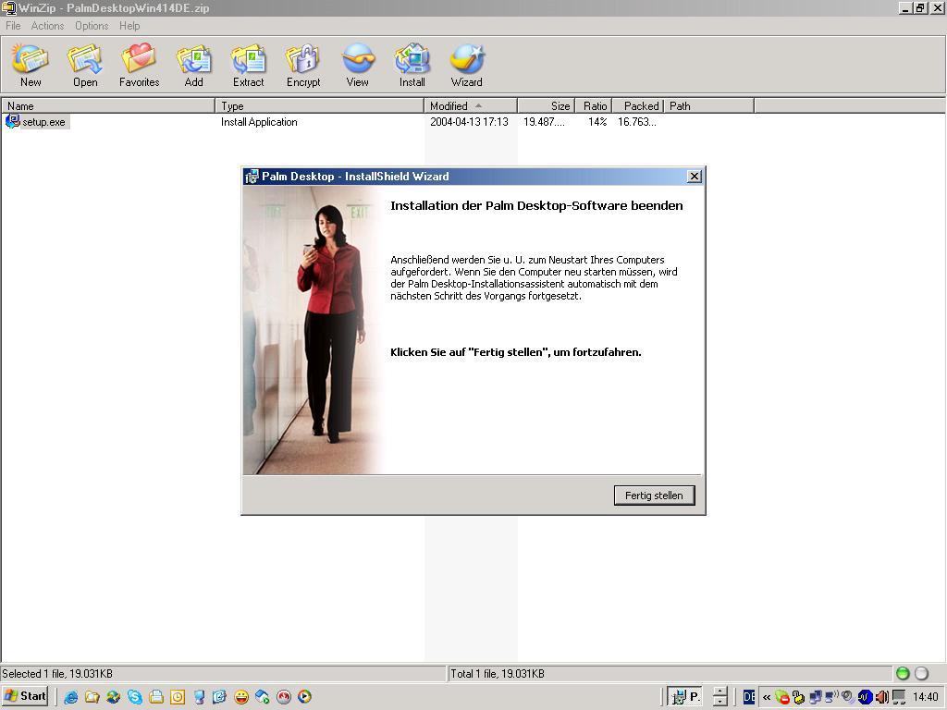Click the taskbar scroll down arrow
The width and height of the screenshot is (947, 710).
pyautogui.click(x=719, y=703)
